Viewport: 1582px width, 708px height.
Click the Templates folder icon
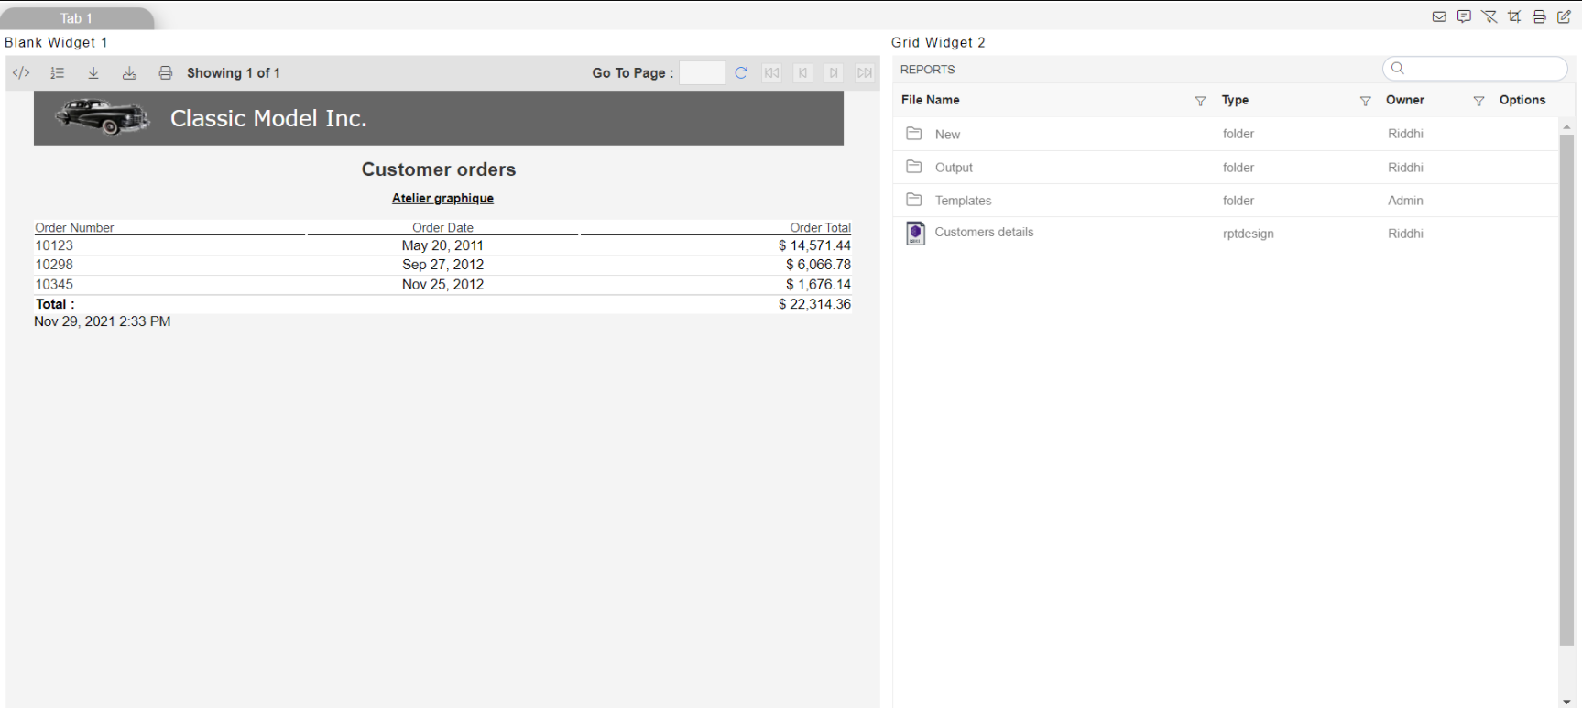click(x=914, y=200)
